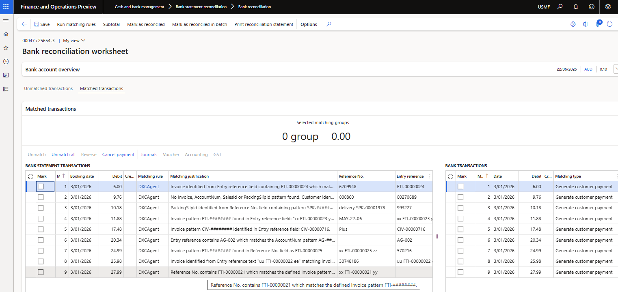
Task: Expand the Bank account overview chevron
Action: click(616, 69)
